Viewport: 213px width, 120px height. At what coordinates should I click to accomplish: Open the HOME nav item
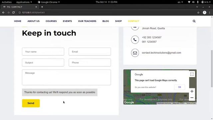coord(18,21)
